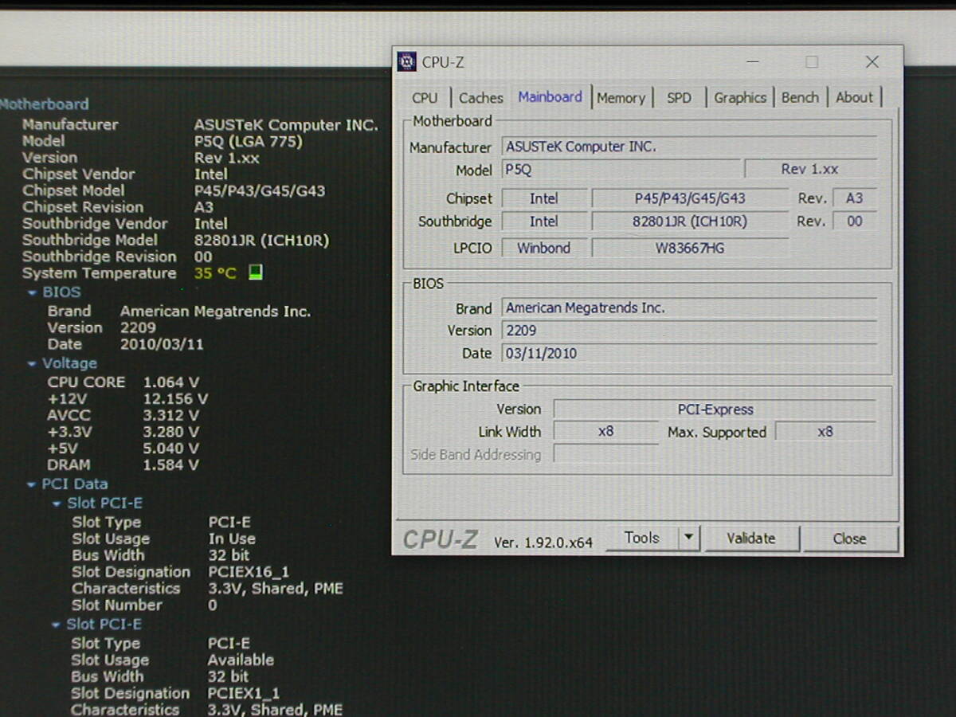Click the Manufacturer field ASUSTeK Computer INC.

(x=689, y=147)
